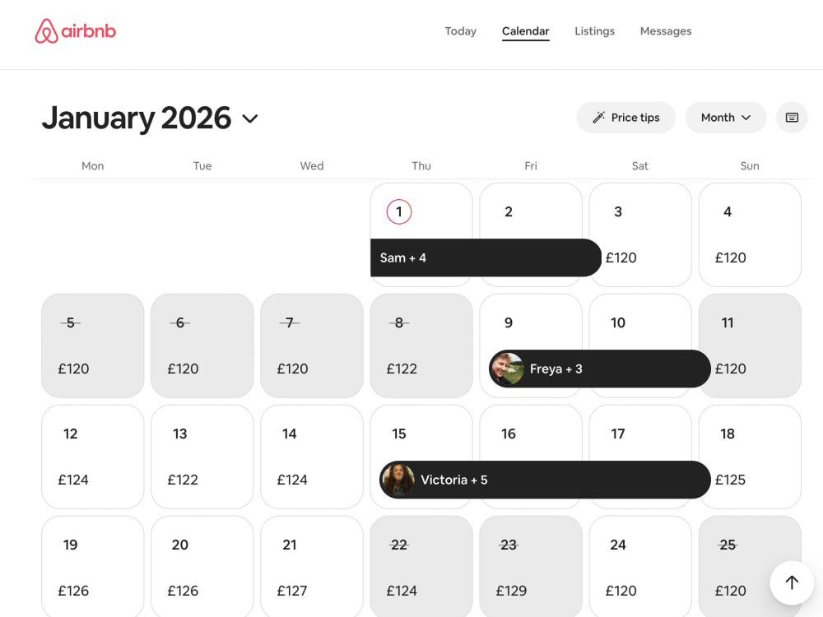Screen dimensions: 823x617
Task: Switch to the Today tab
Action: [460, 31]
